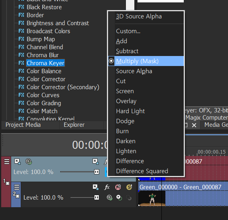Select Burn compositing mode
Screen dimensions: 228x220
pos(146,131)
